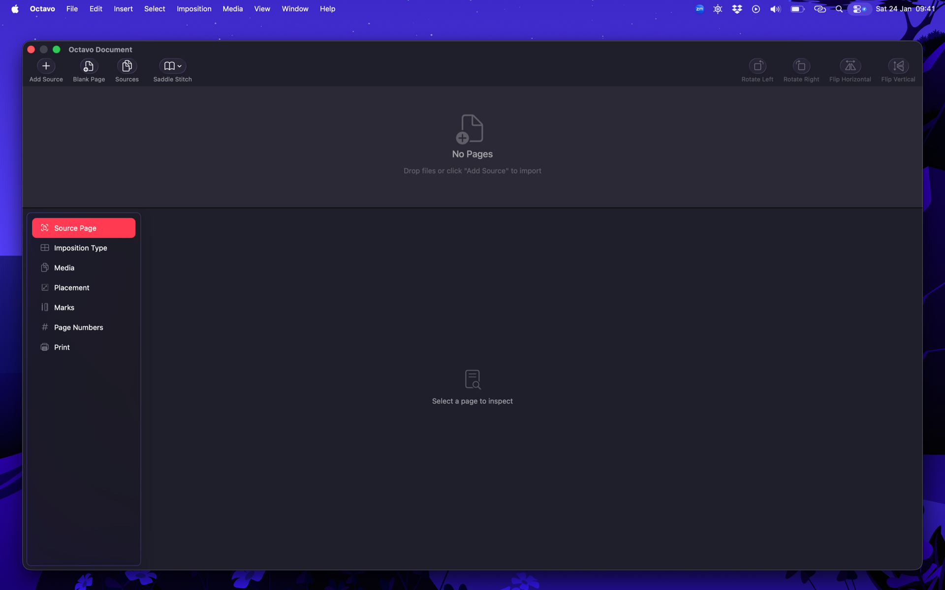Open the Imposition menu in menu bar

(x=194, y=9)
